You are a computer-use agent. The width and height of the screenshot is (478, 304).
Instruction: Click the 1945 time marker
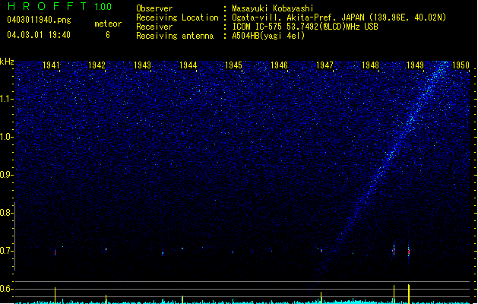click(x=233, y=65)
